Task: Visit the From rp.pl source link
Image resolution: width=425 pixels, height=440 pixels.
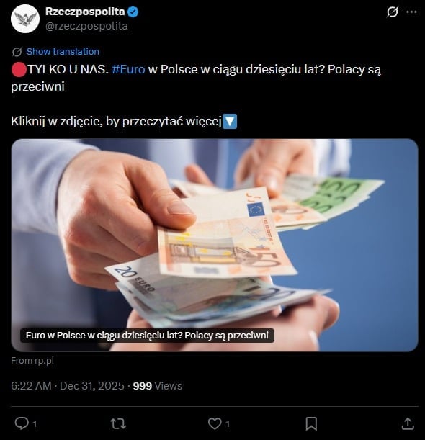Action: pyautogui.click(x=32, y=361)
